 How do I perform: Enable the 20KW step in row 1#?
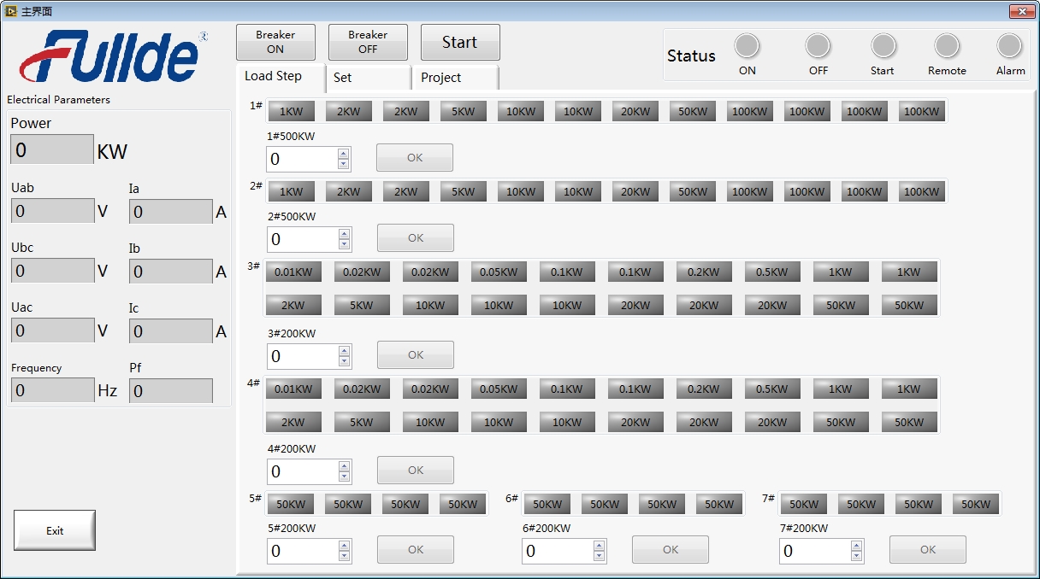[x=635, y=111]
